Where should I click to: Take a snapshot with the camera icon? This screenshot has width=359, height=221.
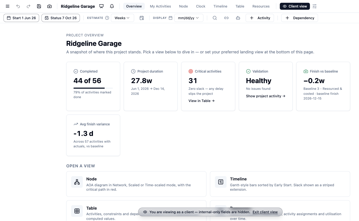(x=49, y=6)
